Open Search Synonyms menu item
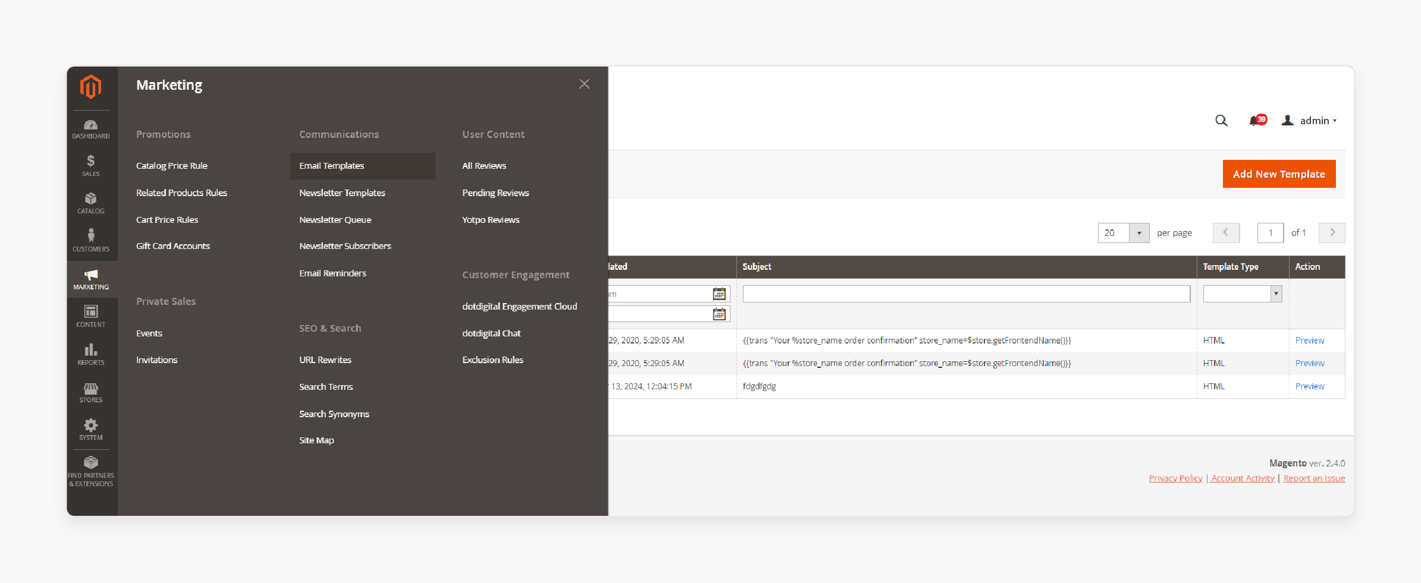 [334, 414]
